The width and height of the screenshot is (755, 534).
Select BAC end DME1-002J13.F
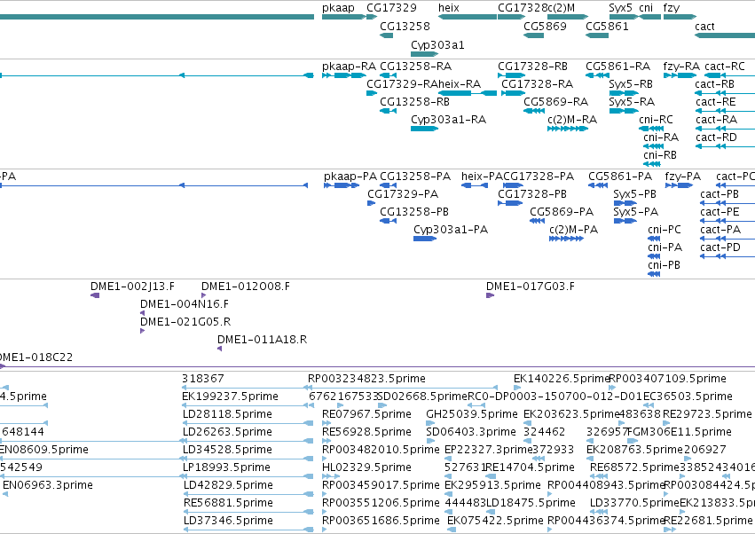[x=95, y=295]
